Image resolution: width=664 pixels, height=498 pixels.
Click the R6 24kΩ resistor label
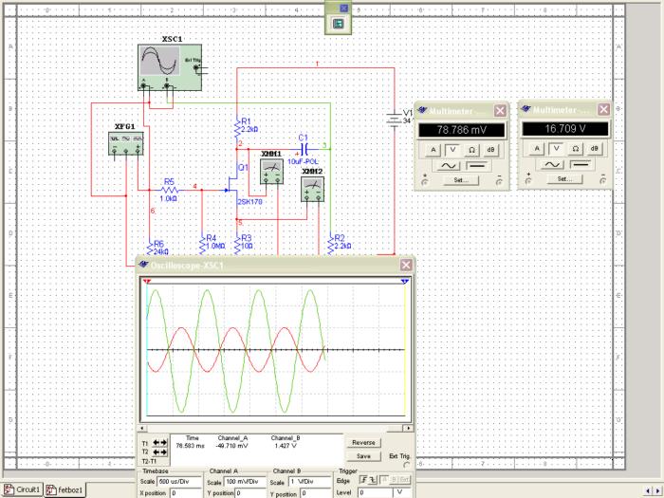coord(161,249)
